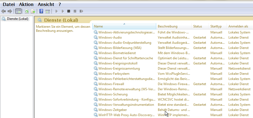Open the Ansicht menu
Screen dimensions: 253x118
pyautogui.click(x=46, y=4)
